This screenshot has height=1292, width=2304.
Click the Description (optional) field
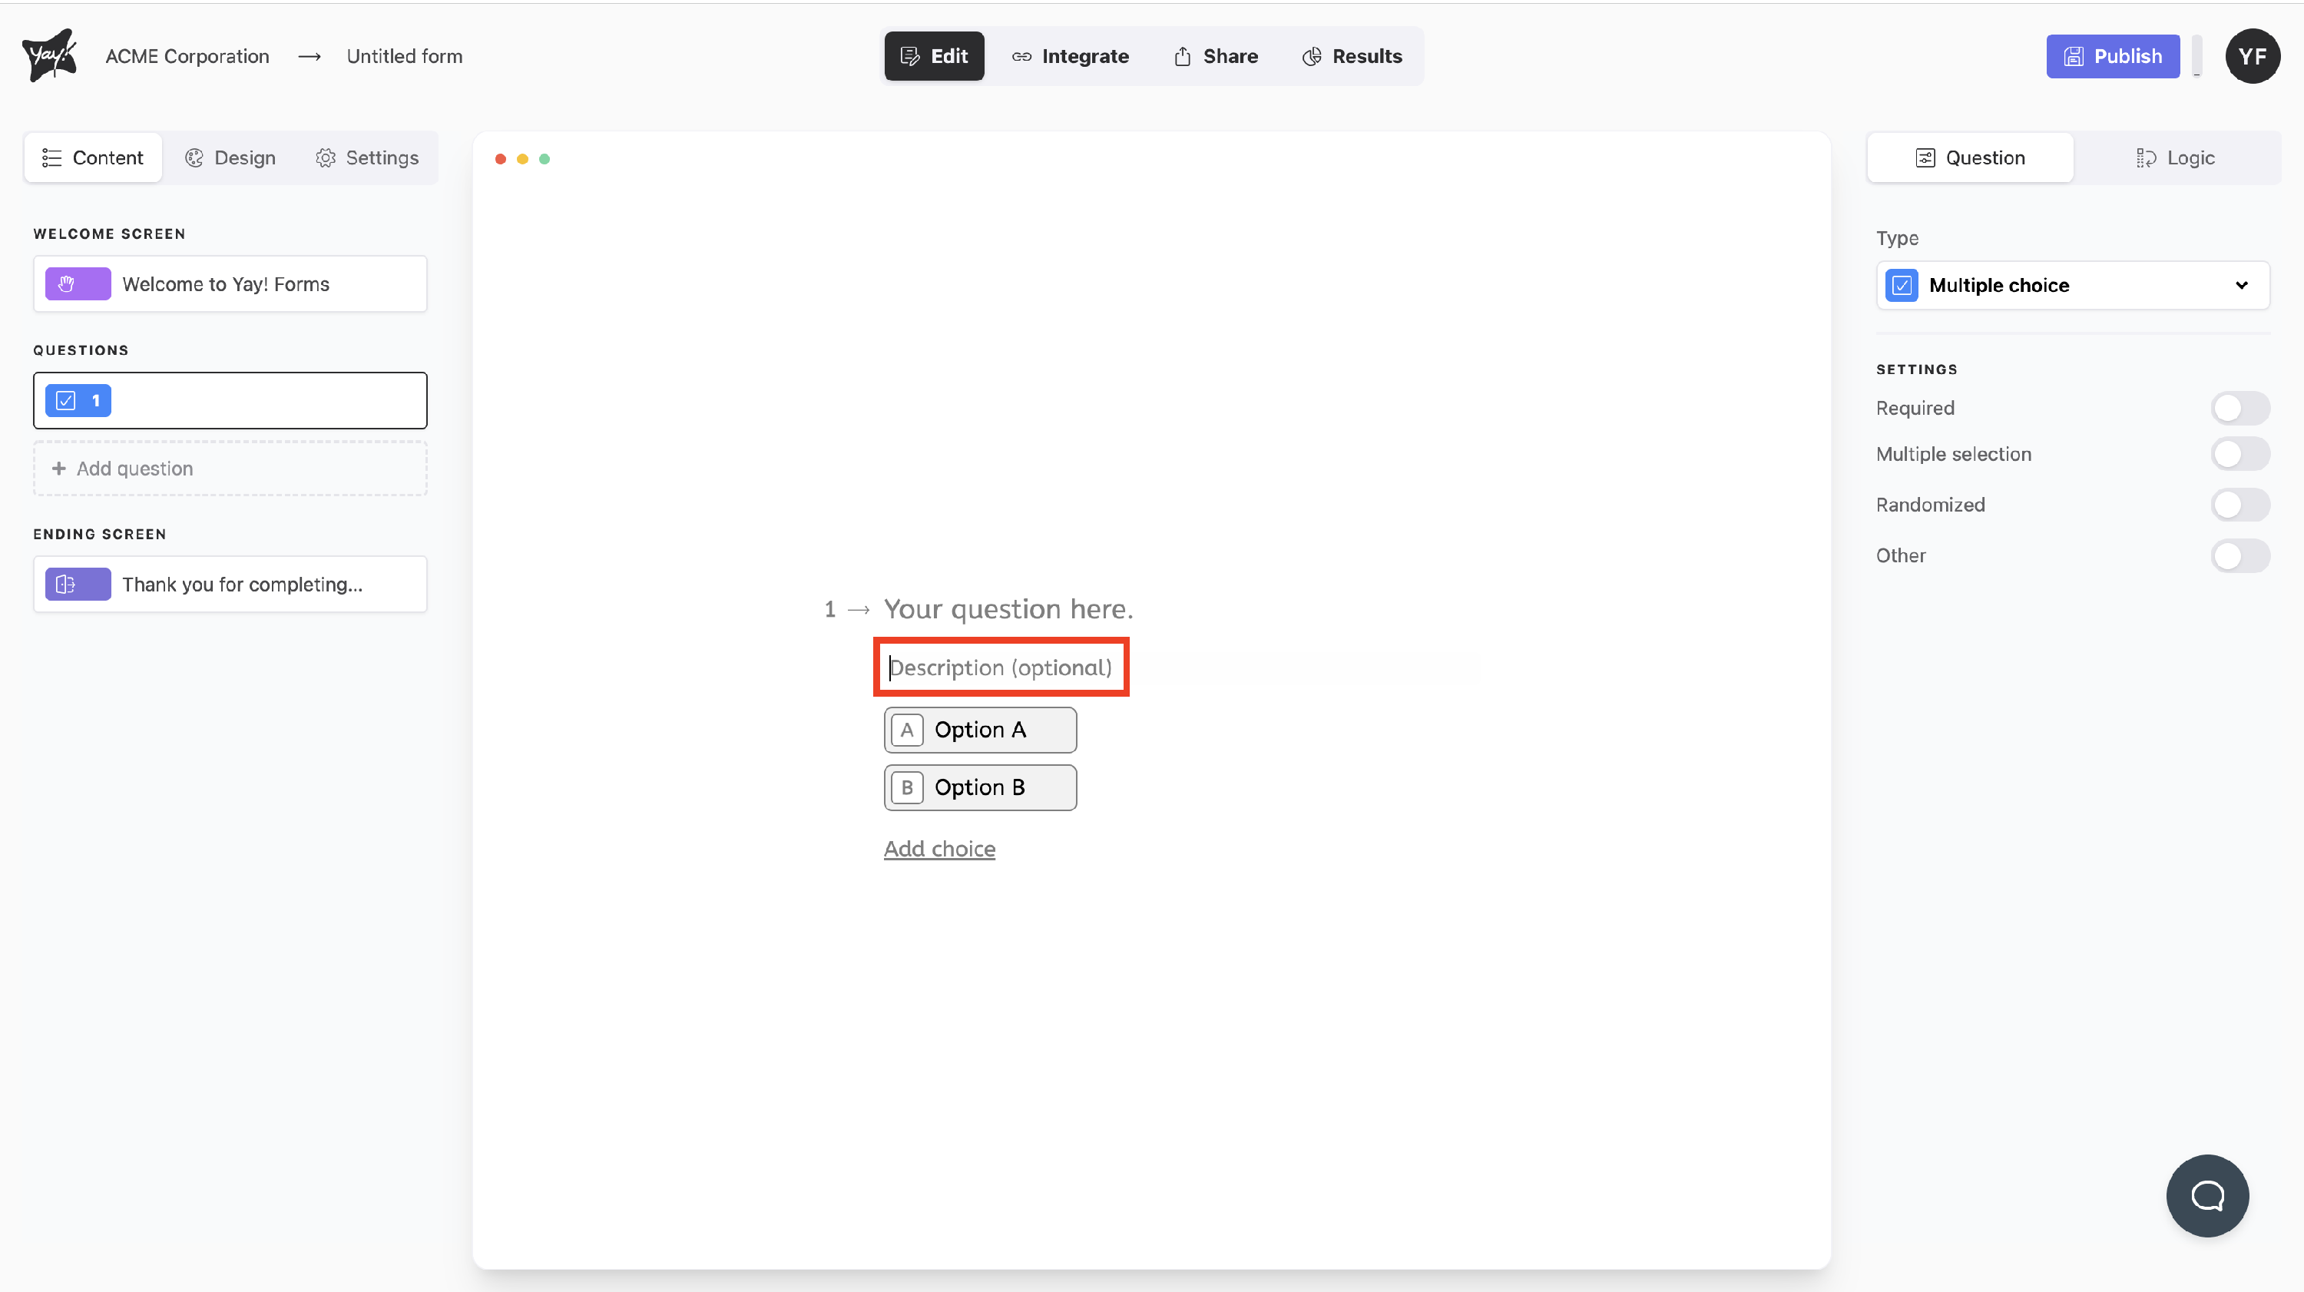[x=1000, y=668]
